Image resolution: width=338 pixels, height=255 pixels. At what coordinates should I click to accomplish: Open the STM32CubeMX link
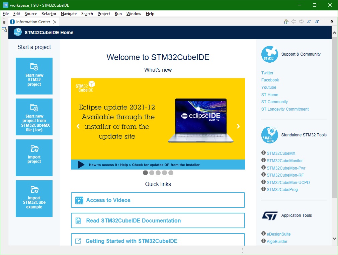pyautogui.click(x=281, y=153)
